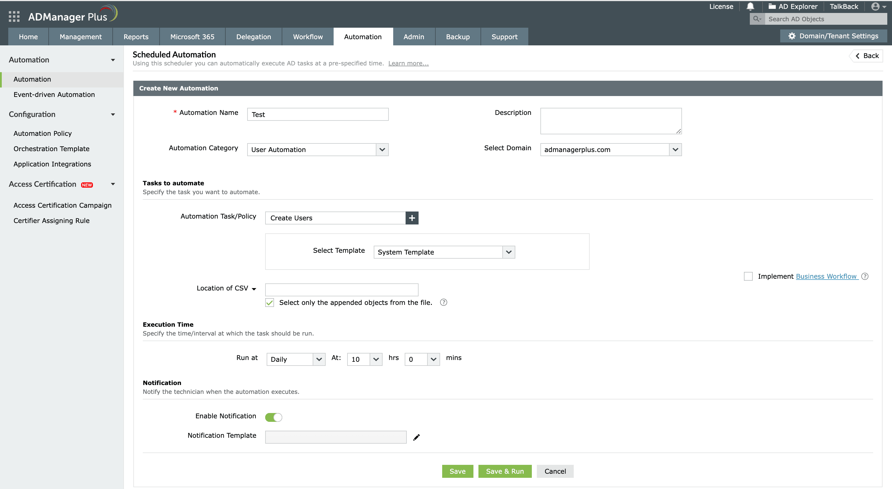Check the Implement Business Workflow checkbox
Image resolution: width=892 pixels, height=489 pixels.
pyautogui.click(x=748, y=276)
